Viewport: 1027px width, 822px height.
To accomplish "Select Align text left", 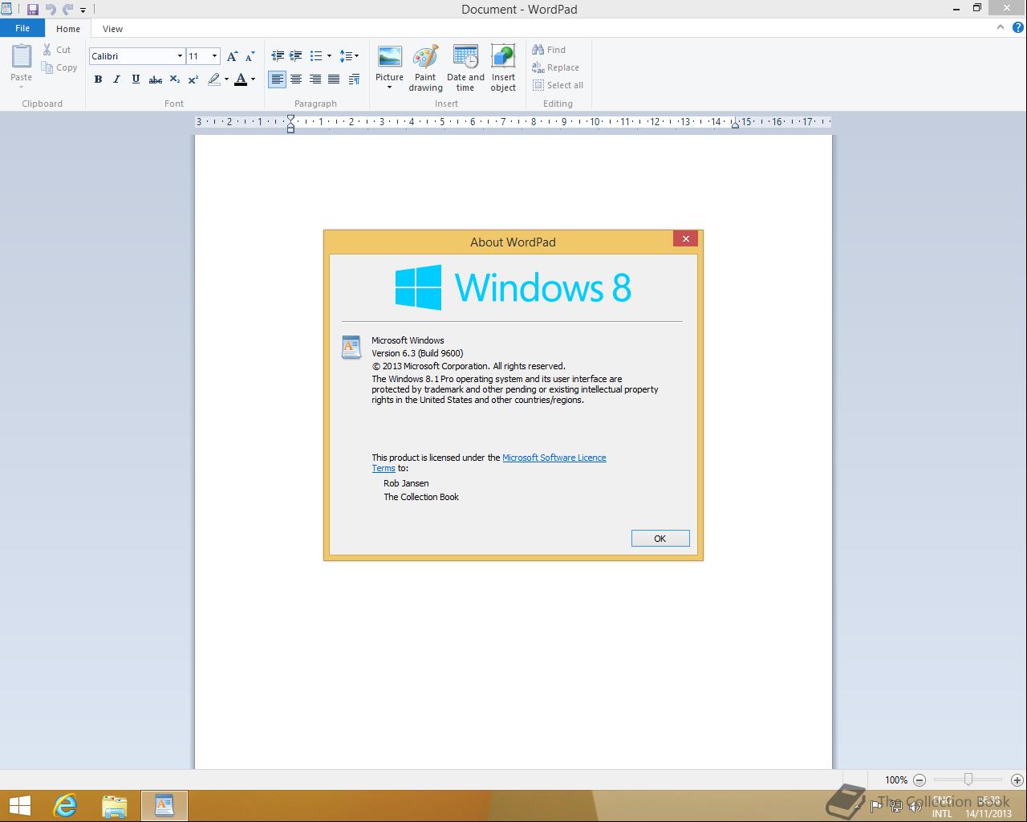I will tap(278, 79).
